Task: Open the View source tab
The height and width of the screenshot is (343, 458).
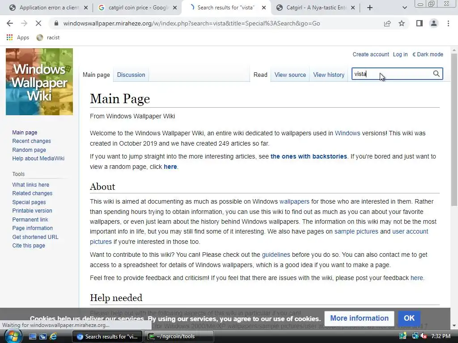Action: [x=290, y=75]
